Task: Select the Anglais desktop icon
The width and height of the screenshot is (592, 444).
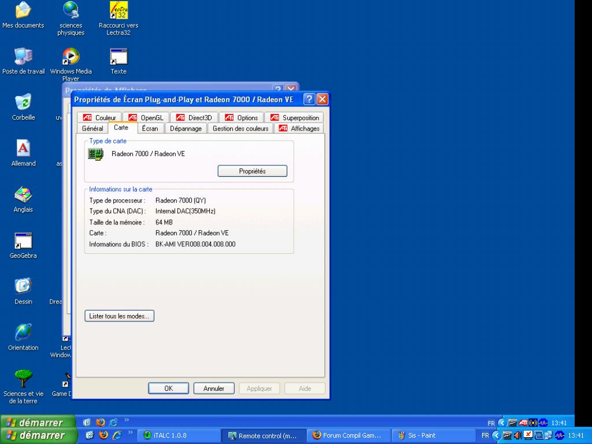Action: (23, 199)
